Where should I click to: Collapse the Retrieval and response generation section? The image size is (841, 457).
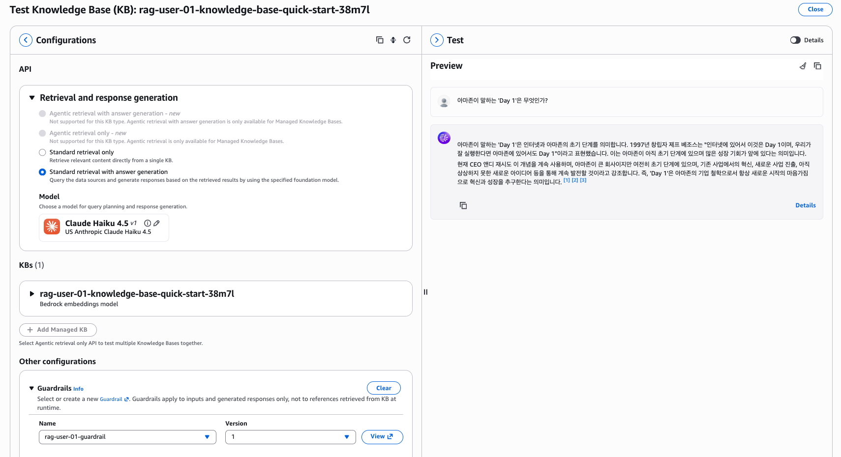[32, 98]
